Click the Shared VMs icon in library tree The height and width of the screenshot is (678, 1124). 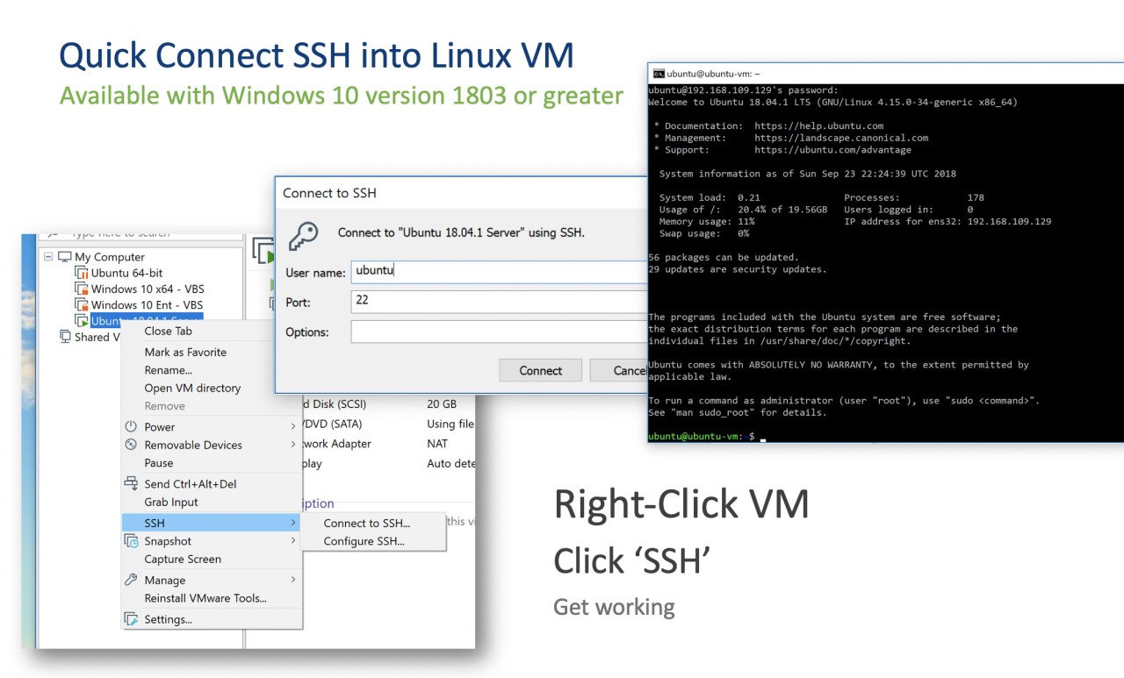[65, 337]
